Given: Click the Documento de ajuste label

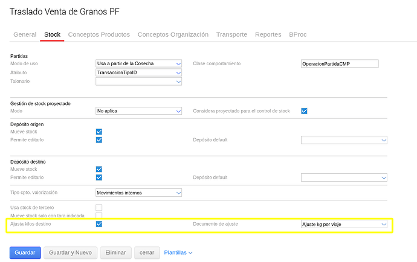Looking at the screenshot, I should click(x=215, y=224).
